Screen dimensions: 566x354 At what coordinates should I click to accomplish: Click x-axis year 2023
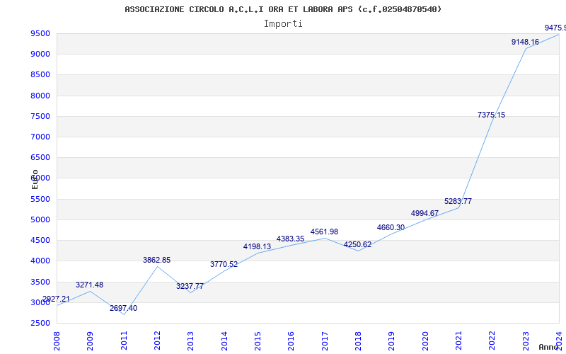pos(526,341)
